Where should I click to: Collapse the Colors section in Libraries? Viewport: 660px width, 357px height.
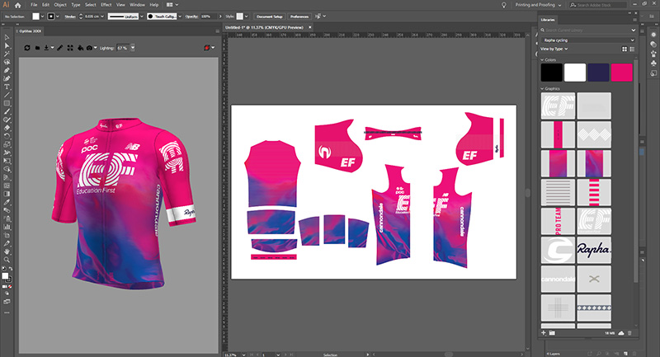541,59
